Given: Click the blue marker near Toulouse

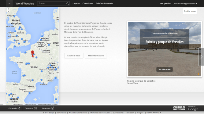Looking at the screenshot, I should click(32, 80).
